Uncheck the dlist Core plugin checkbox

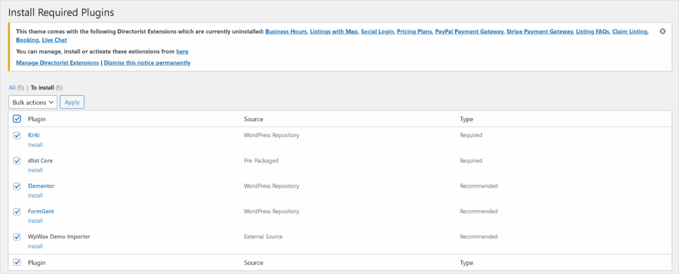[17, 160]
